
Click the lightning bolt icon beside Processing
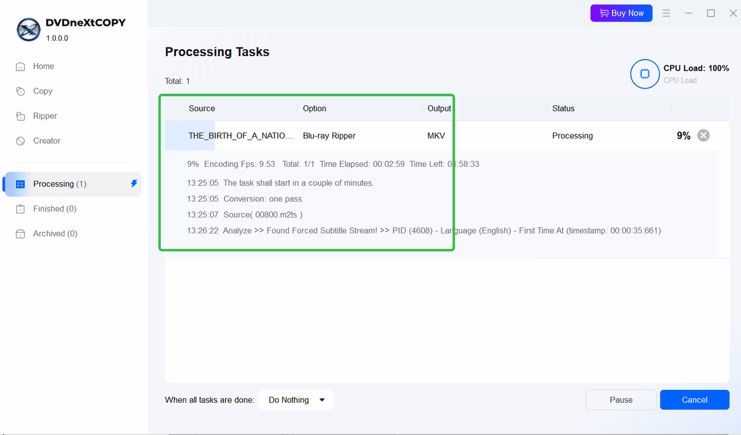point(134,184)
